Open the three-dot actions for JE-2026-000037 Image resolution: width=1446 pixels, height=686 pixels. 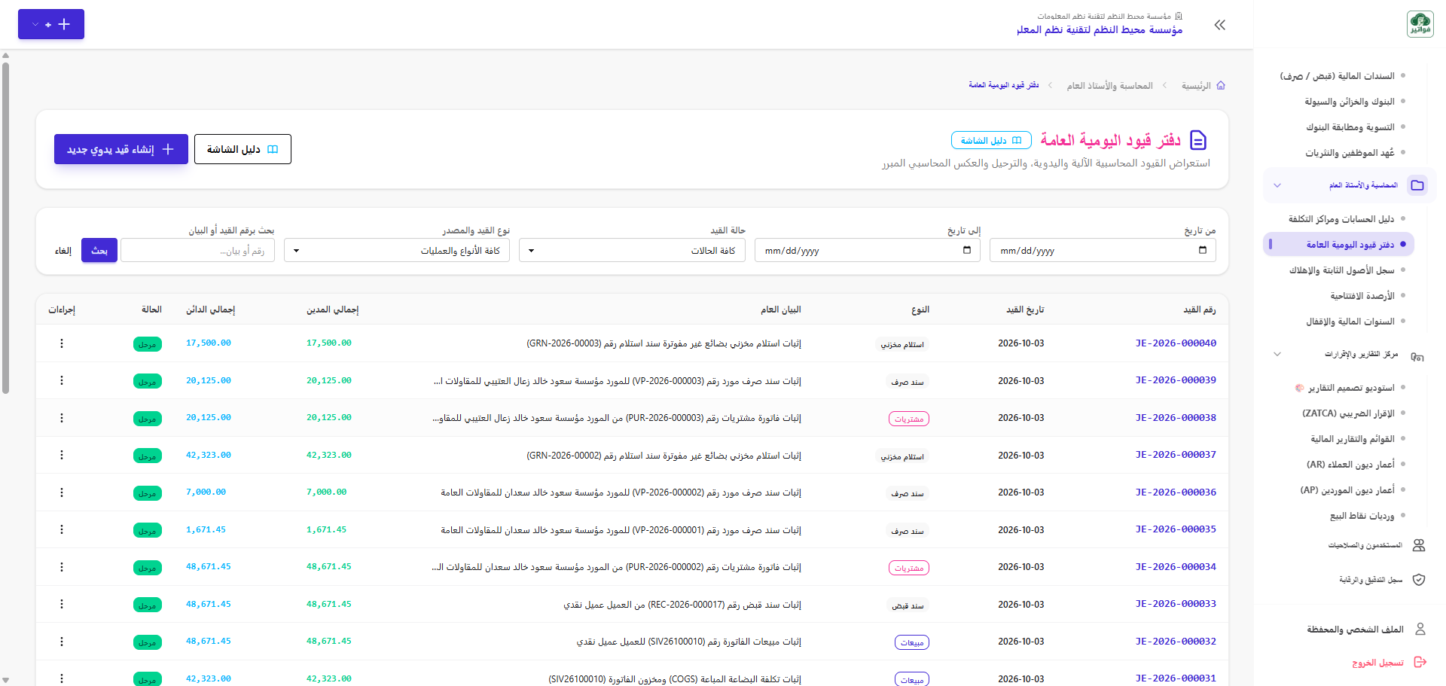(x=62, y=455)
